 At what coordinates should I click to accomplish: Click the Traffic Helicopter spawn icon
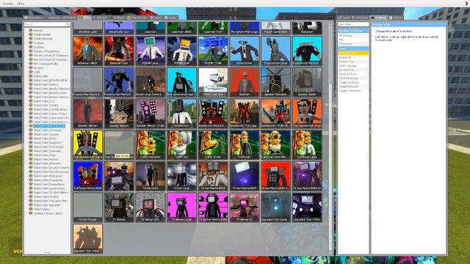point(151,144)
